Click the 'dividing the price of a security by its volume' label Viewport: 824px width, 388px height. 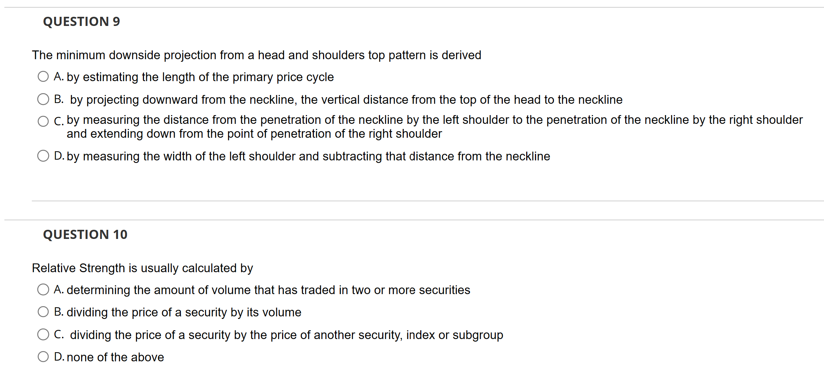coord(178,312)
